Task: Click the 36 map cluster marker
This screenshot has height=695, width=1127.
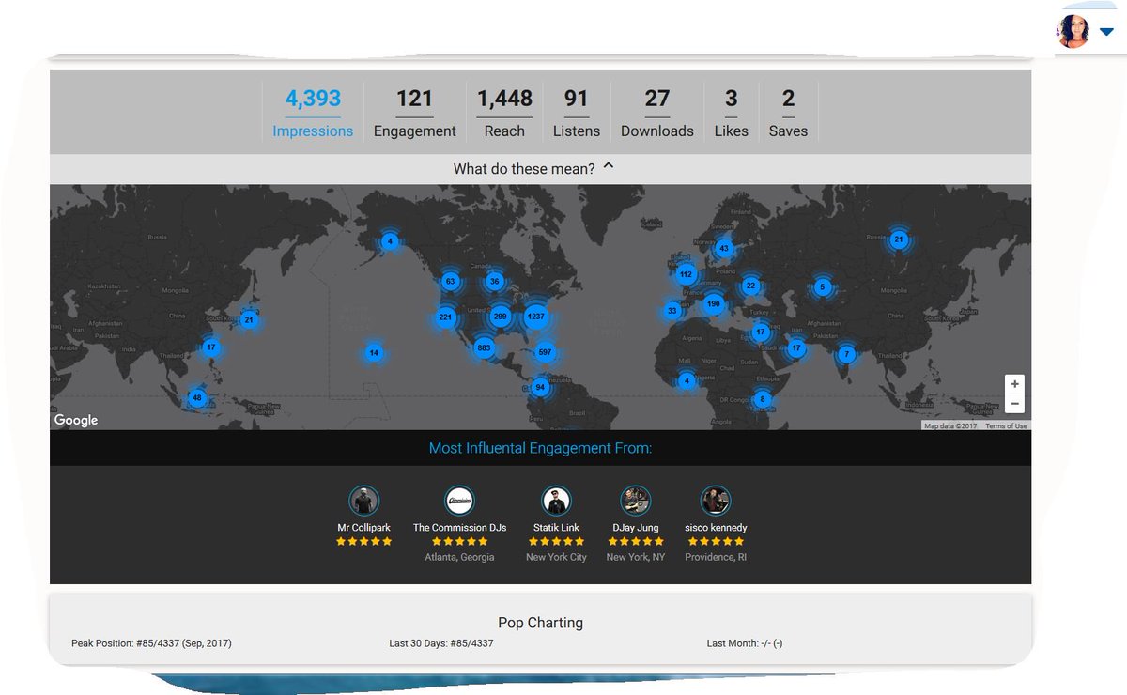Action: (x=495, y=282)
